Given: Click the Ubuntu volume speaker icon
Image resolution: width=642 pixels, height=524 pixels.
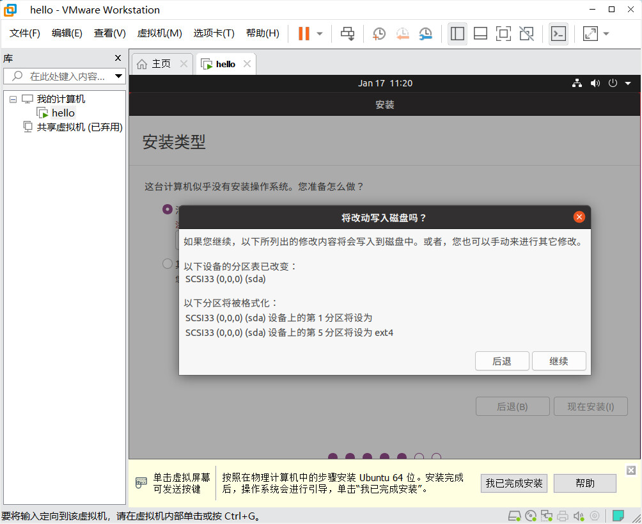Looking at the screenshot, I should [595, 83].
